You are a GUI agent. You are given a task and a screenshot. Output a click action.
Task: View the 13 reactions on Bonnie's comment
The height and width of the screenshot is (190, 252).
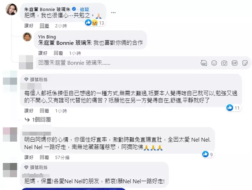[x=95, y=23]
